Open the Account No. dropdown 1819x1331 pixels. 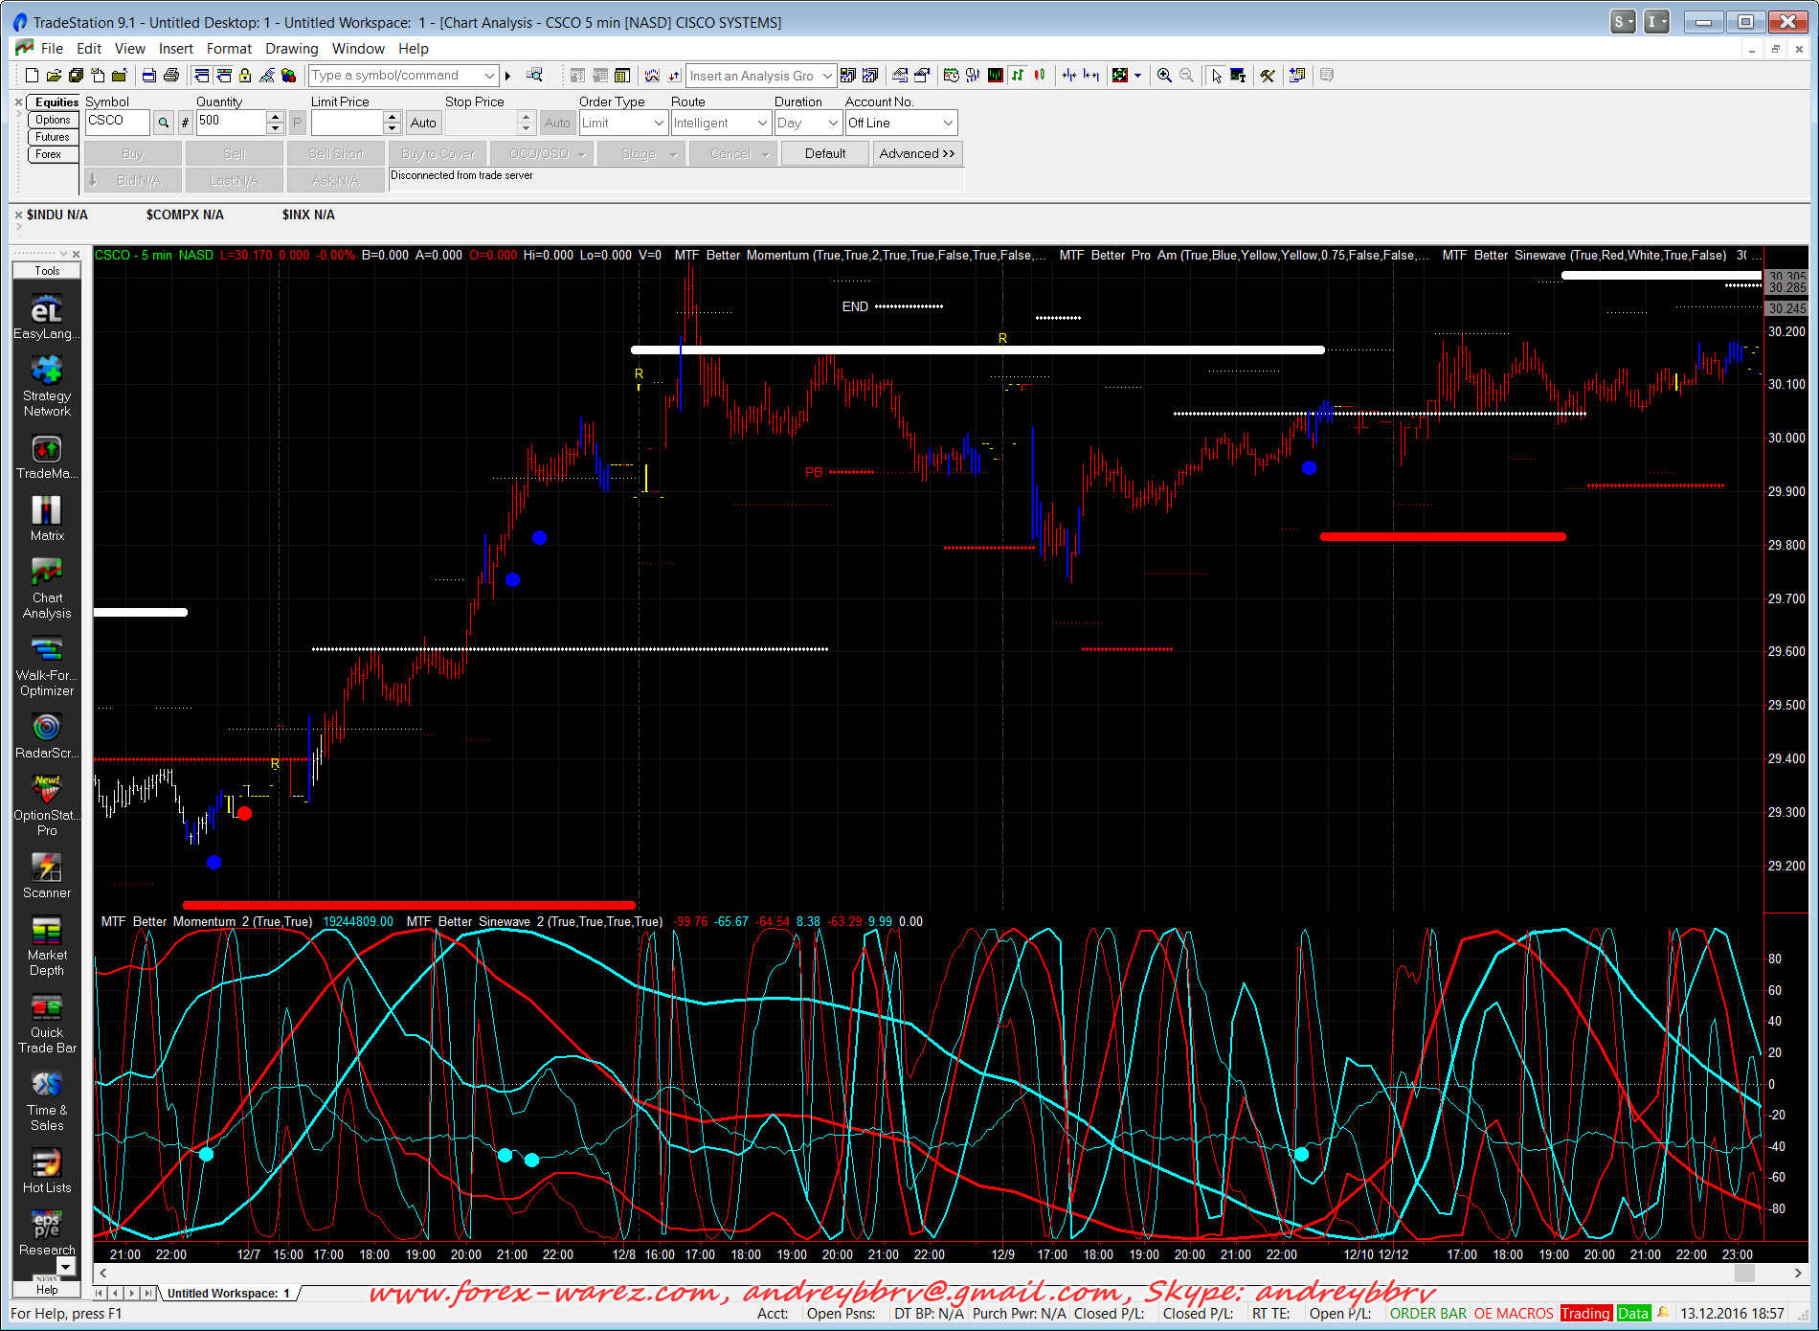pos(948,123)
